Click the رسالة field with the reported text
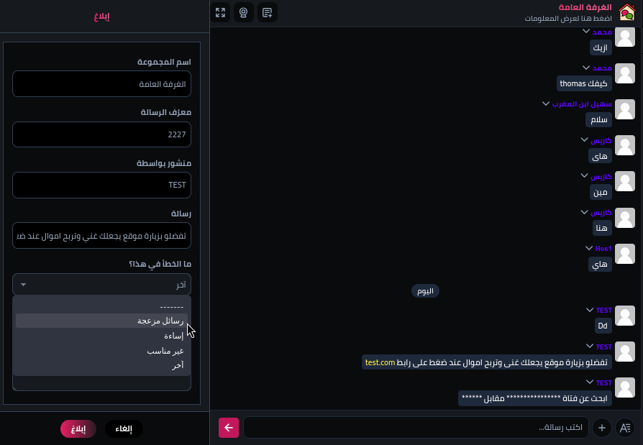The height and width of the screenshot is (445, 643). [x=101, y=236]
